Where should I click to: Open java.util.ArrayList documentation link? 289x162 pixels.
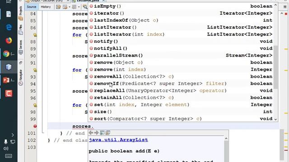pos(118,140)
